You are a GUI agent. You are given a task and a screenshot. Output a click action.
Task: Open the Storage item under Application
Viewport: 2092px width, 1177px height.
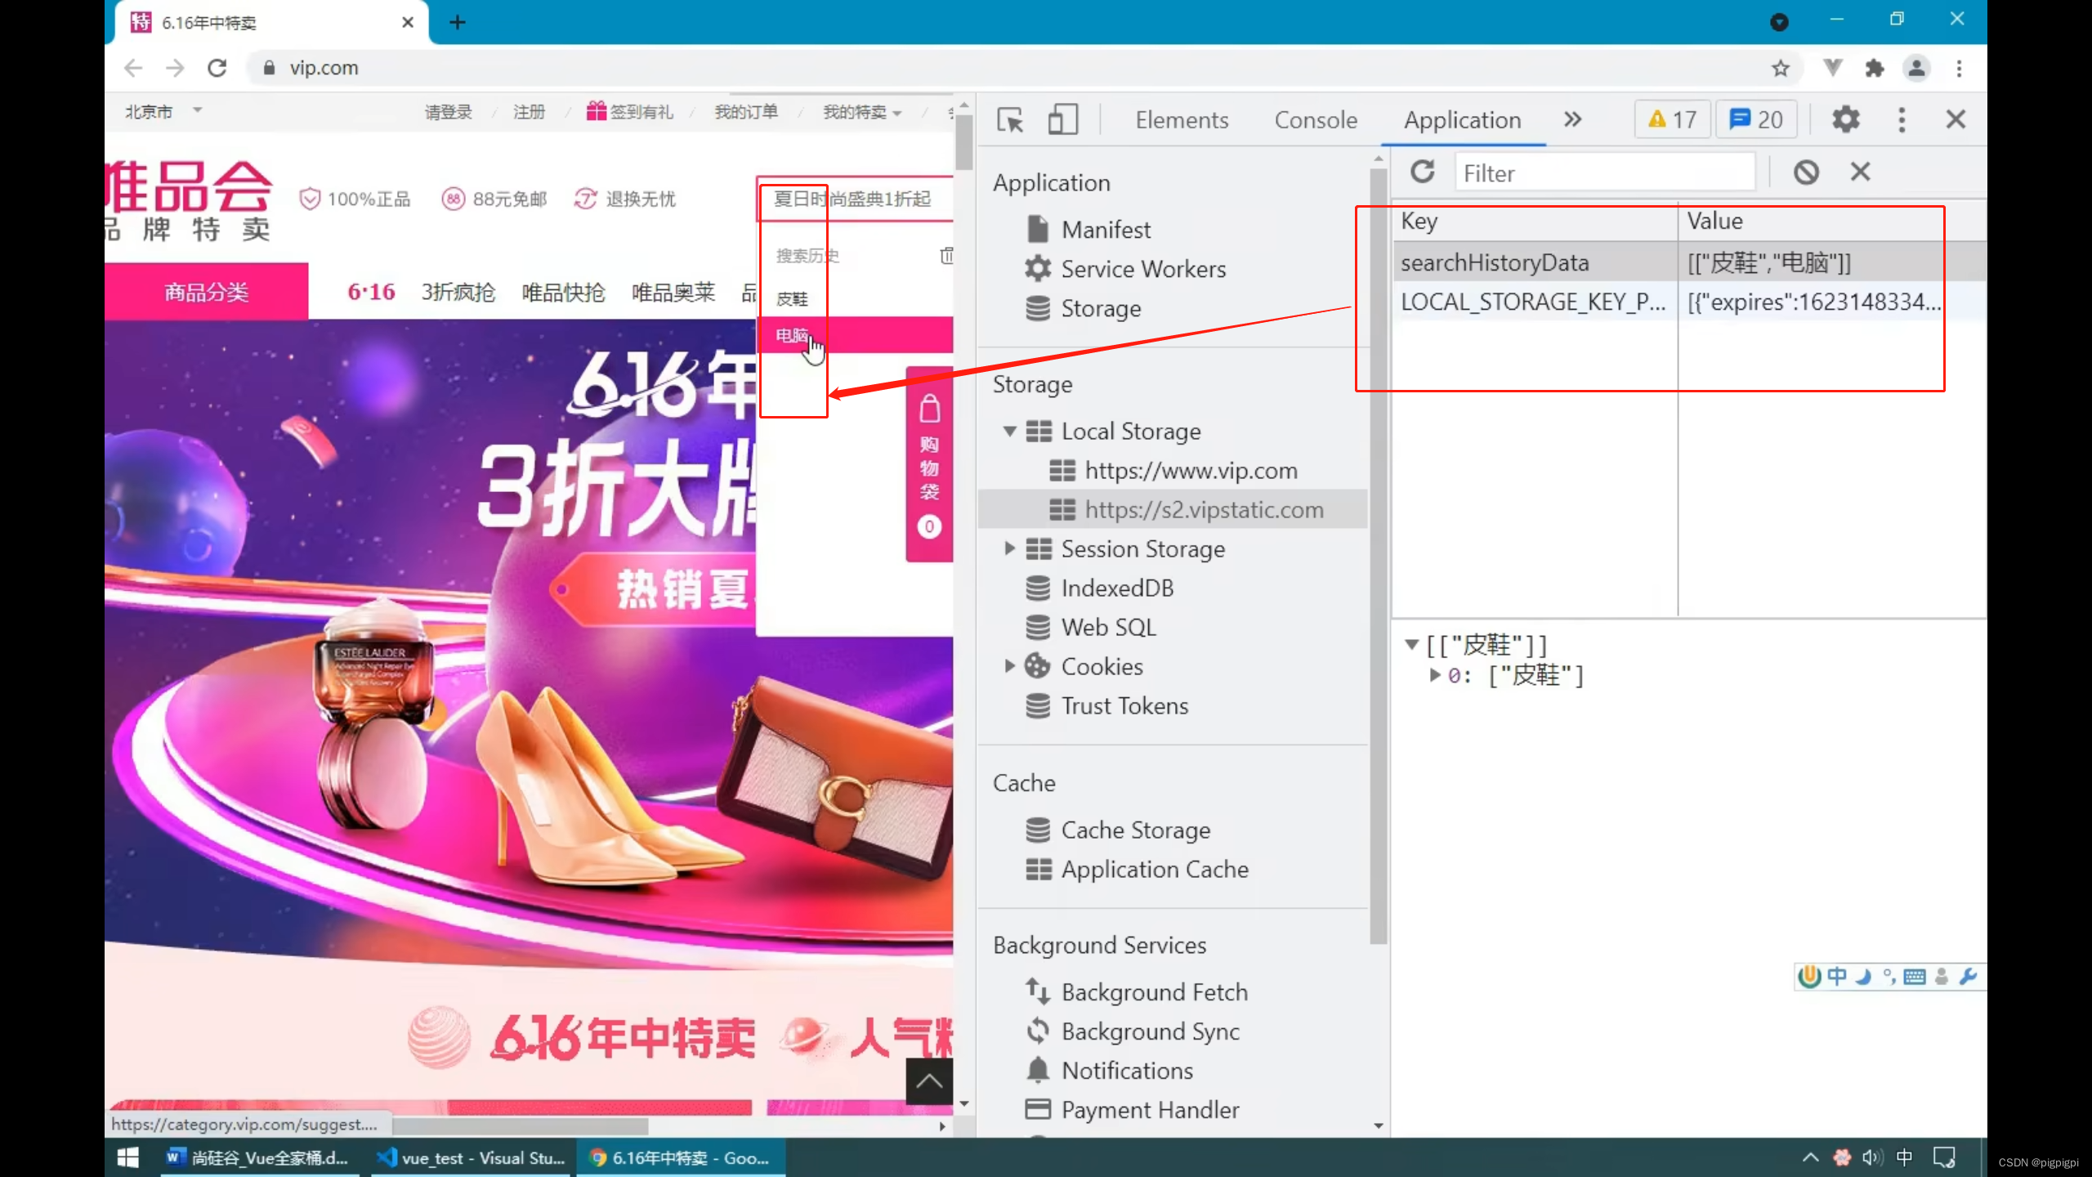coord(1101,308)
